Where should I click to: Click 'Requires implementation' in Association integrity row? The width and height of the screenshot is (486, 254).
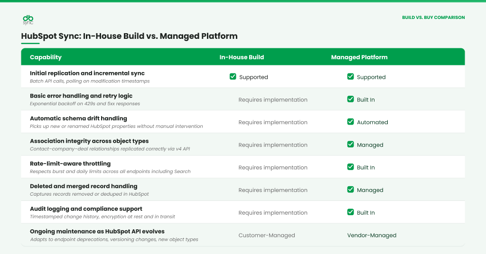pyautogui.click(x=273, y=145)
